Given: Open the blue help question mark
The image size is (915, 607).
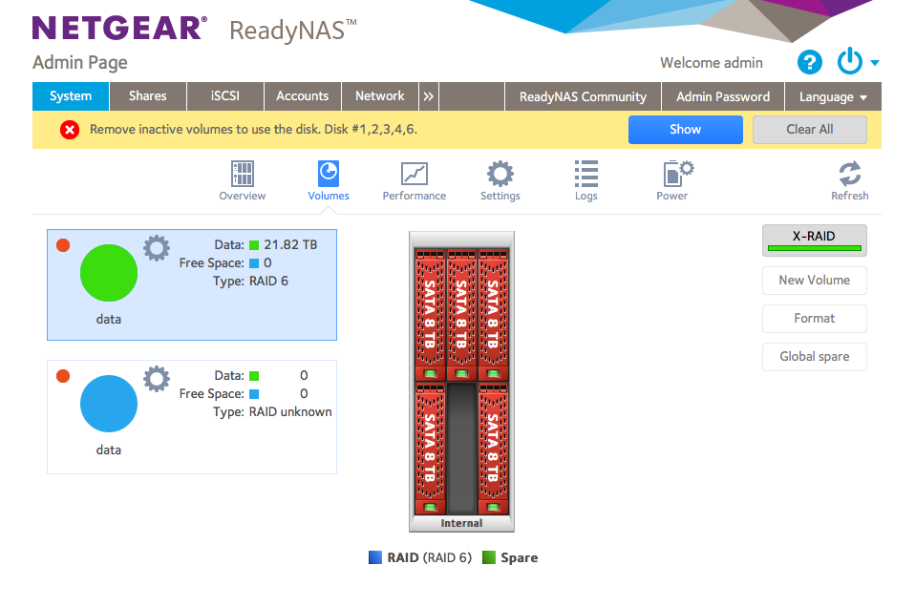Looking at the screenshot, I should [809, 63].
